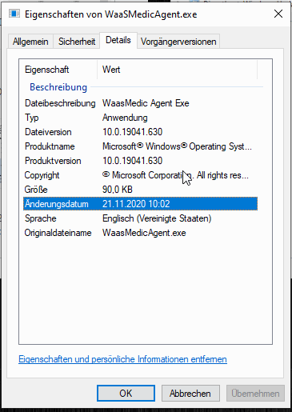Click the '90,0 KB' size value

118,190
